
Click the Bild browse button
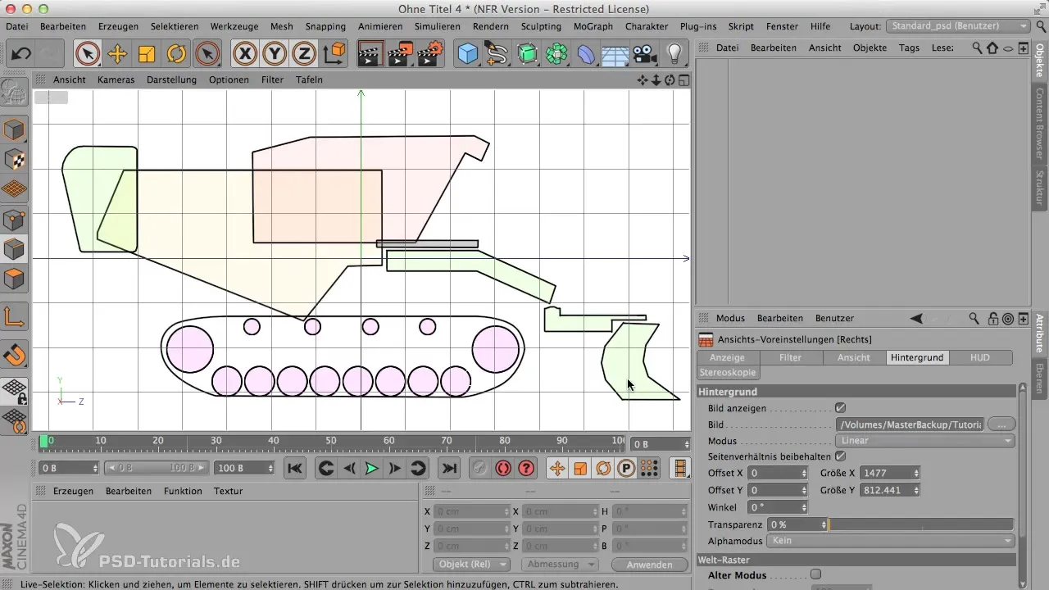1001,424
